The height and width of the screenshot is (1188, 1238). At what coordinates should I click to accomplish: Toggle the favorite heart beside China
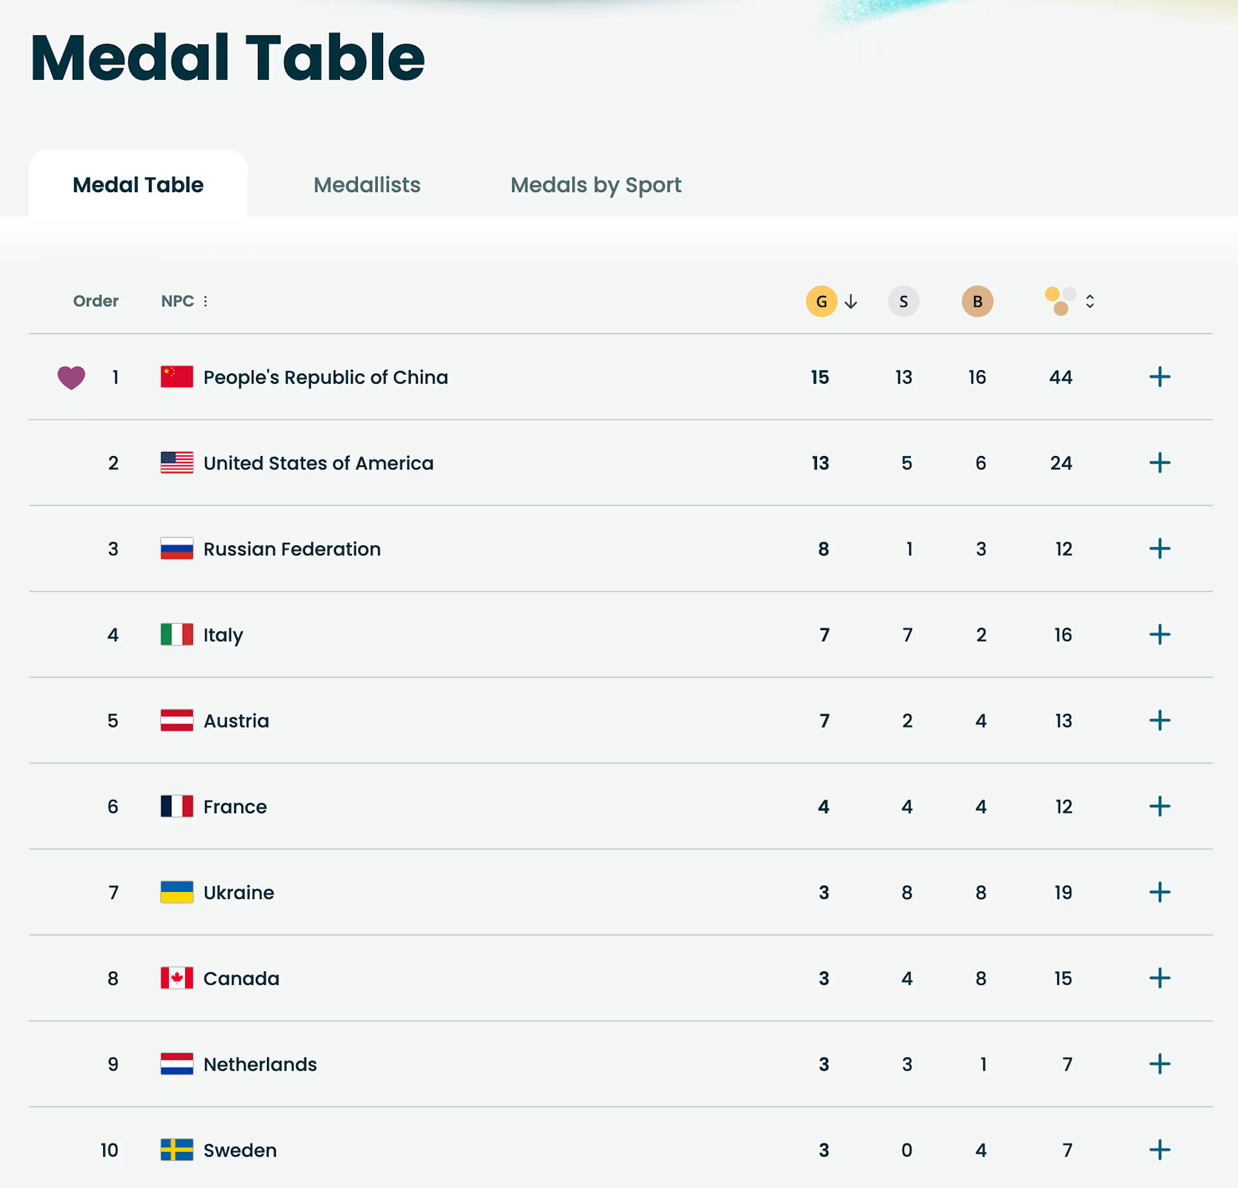click(71, 377)
